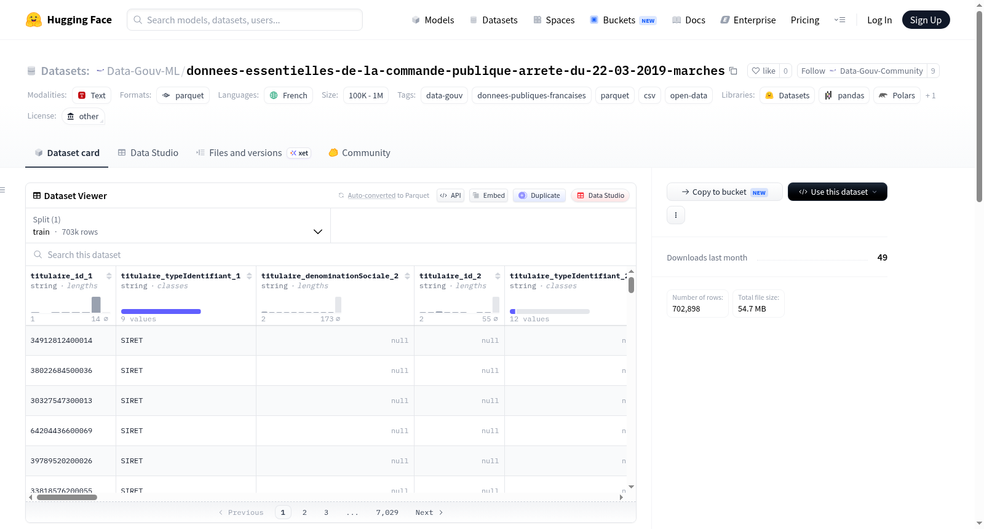Open the Buckets nav item
Image resolution: width=984 pixels, height=529 pixels.
click(x=623, y=20)
